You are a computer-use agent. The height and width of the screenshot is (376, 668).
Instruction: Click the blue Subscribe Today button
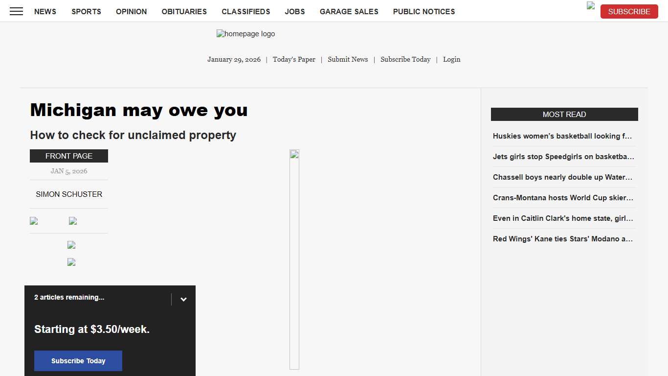(78, 361)
